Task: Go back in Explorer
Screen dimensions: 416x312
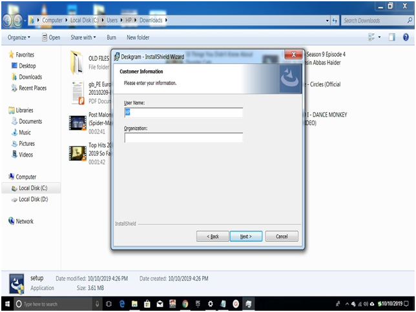Action: (7, 20)
